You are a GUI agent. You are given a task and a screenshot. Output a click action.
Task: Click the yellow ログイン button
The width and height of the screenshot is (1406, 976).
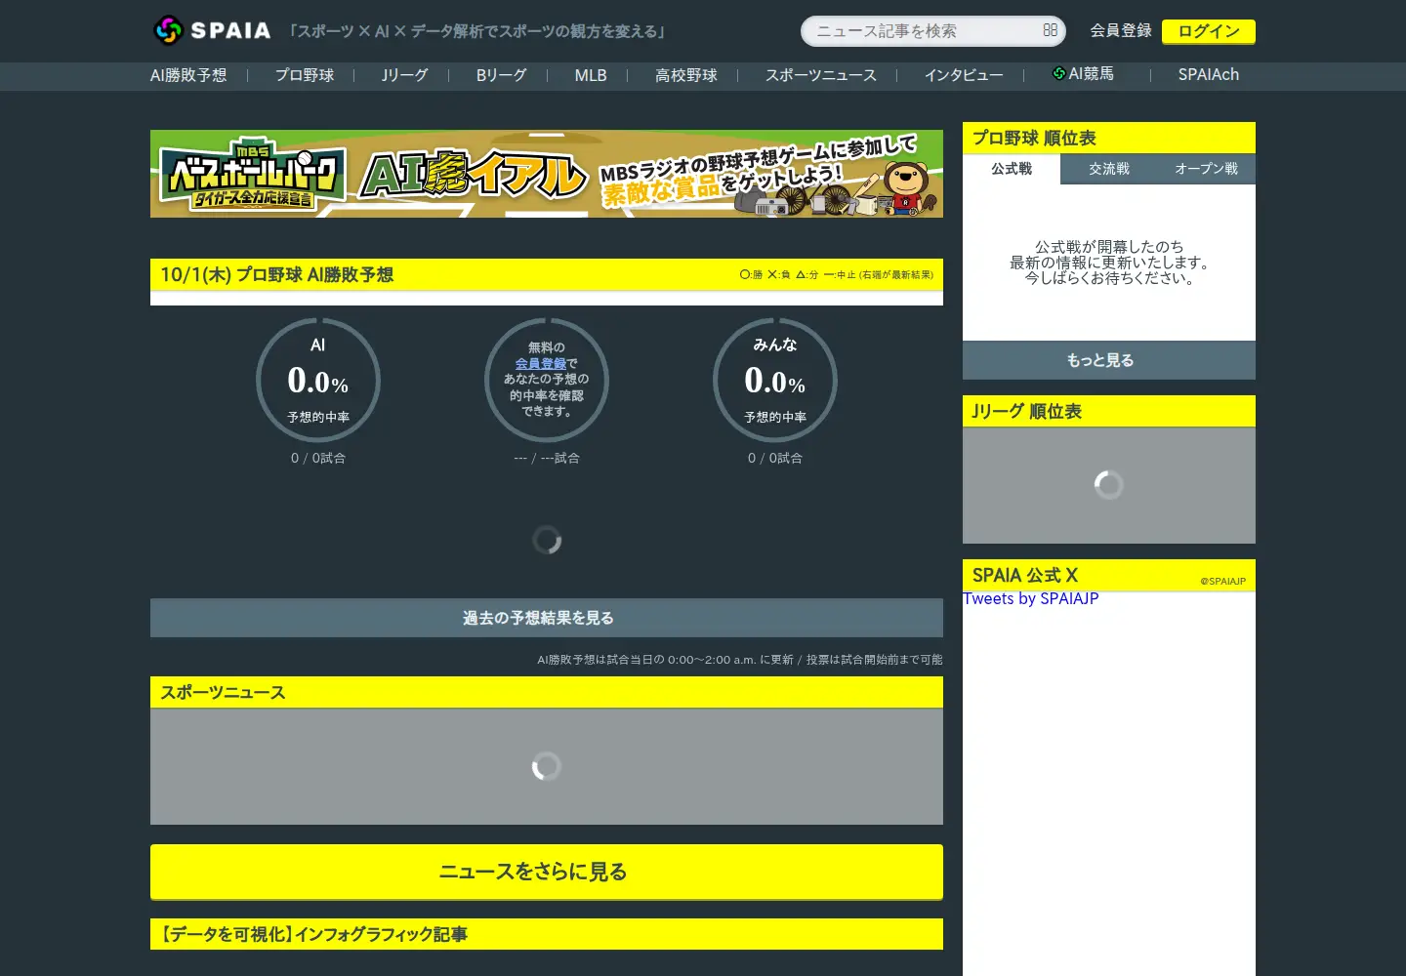(x=1209, y=31)
